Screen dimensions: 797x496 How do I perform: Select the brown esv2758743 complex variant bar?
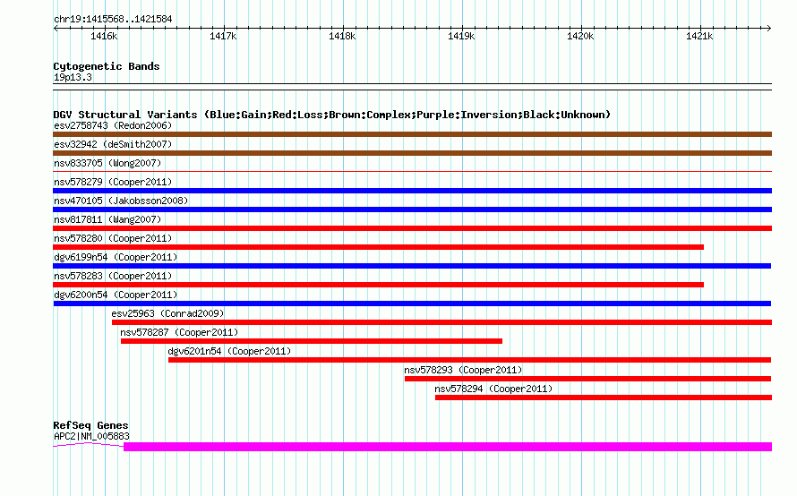pyautogui.click(x=412, y=134)
